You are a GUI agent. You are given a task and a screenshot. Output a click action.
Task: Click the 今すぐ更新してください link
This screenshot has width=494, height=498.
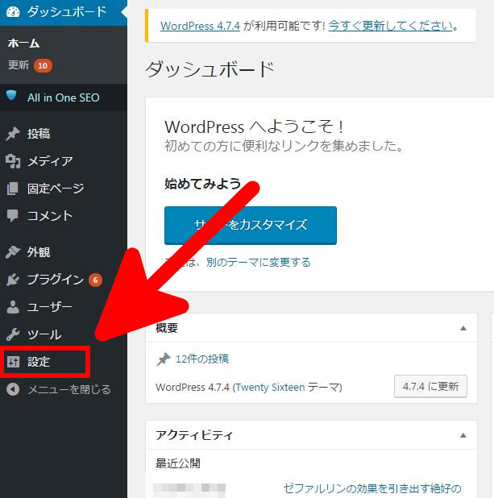pos(390,25)
